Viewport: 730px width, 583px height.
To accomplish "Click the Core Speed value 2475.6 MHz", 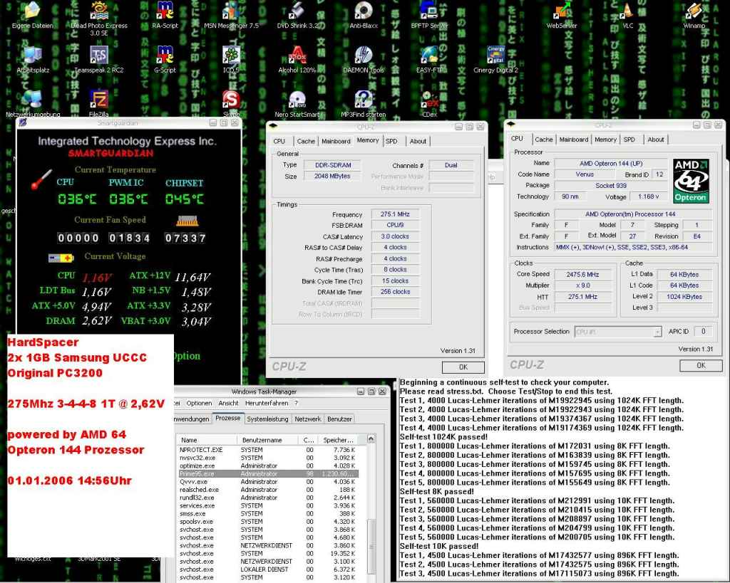I will (x=582, y=274).
